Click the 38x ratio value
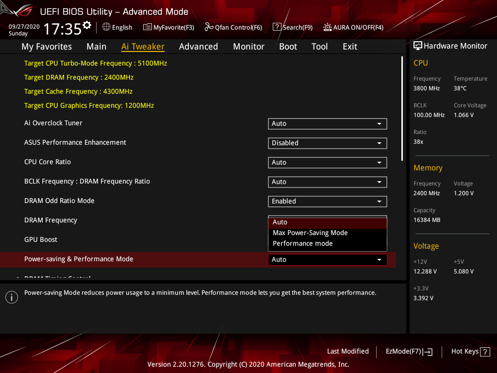This screenshot has width=497, height=373. 418,142
